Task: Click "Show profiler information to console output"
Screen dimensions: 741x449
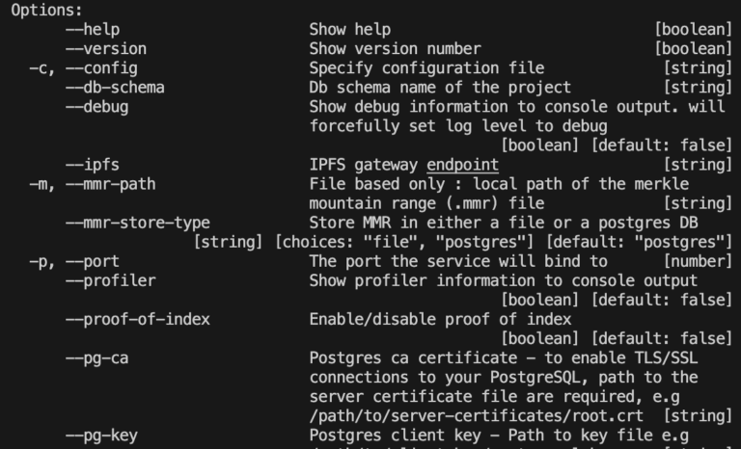Action: [504, 281]
